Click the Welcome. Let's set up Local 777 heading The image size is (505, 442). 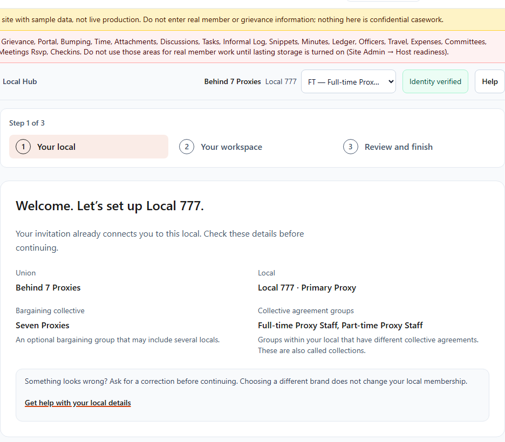pyautogui.click(x=110, y=206)
